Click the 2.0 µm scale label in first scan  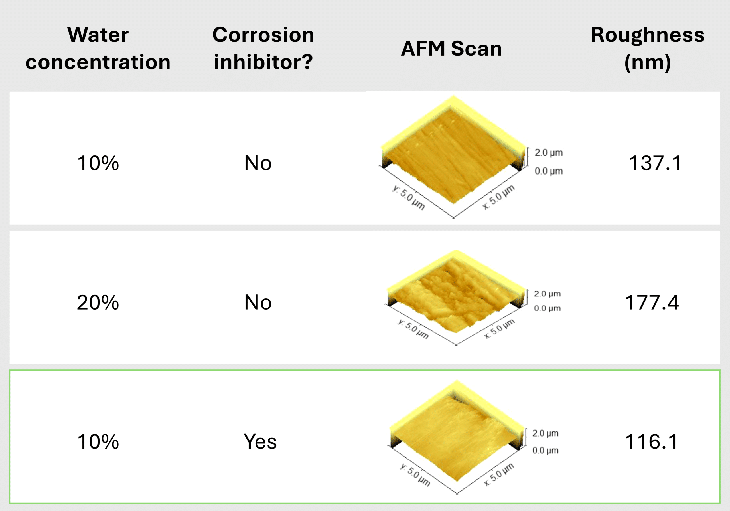click(x=548, y=153)
